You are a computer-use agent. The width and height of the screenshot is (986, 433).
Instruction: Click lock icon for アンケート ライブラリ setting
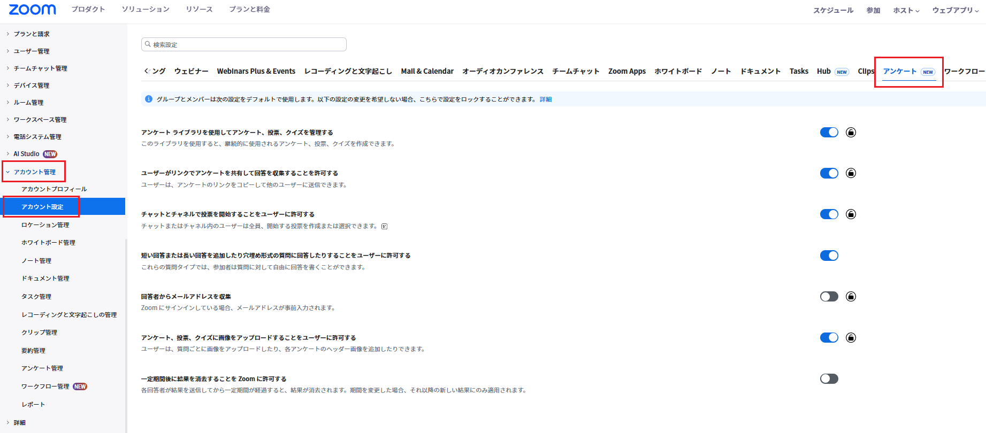pos(851,133)
